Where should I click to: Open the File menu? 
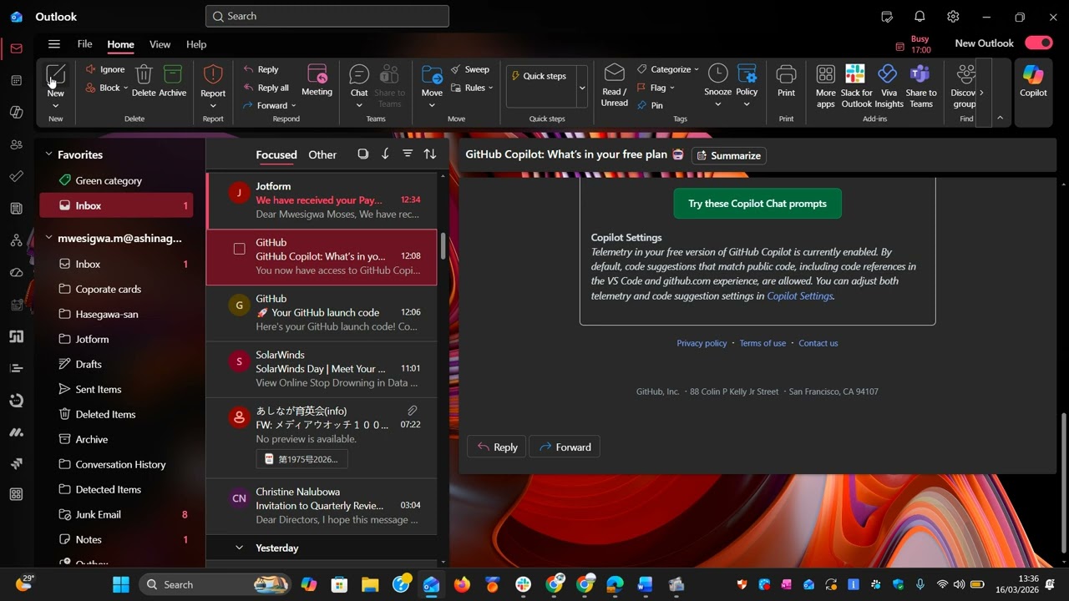84,44
